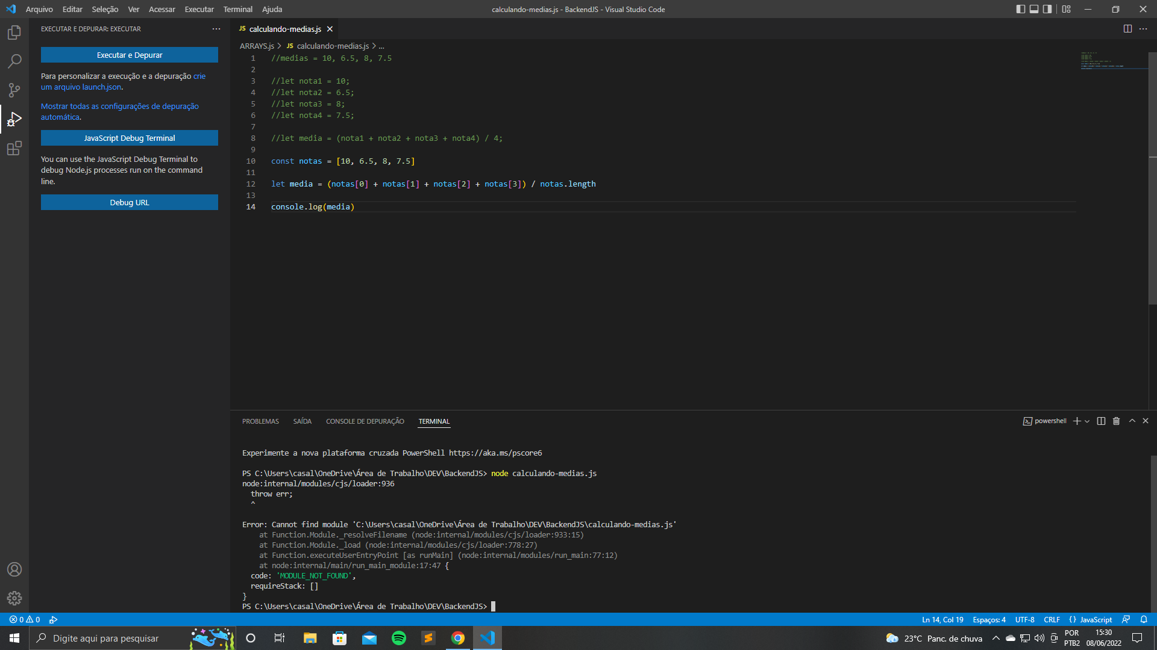
Task: Open Spotify from the taskbar
Action: (399, 638)
